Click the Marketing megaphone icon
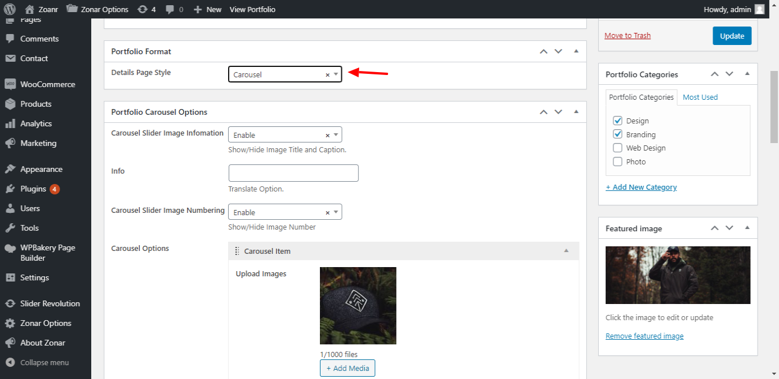779x379 pixels. pyautogui.click(x=10, y=143)
